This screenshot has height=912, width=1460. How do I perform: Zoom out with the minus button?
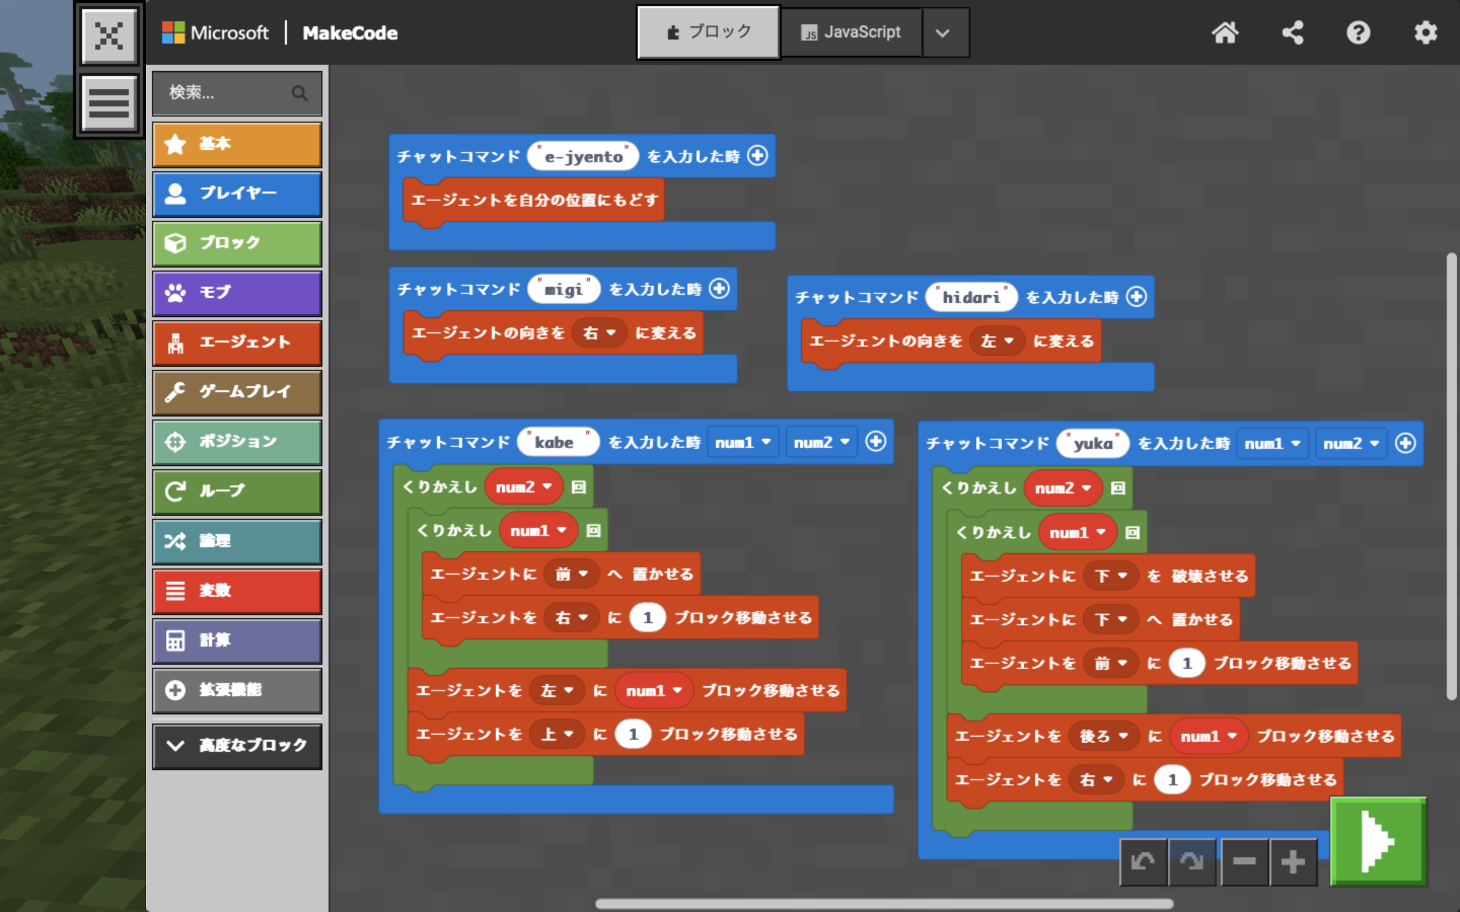point(1245,861)
